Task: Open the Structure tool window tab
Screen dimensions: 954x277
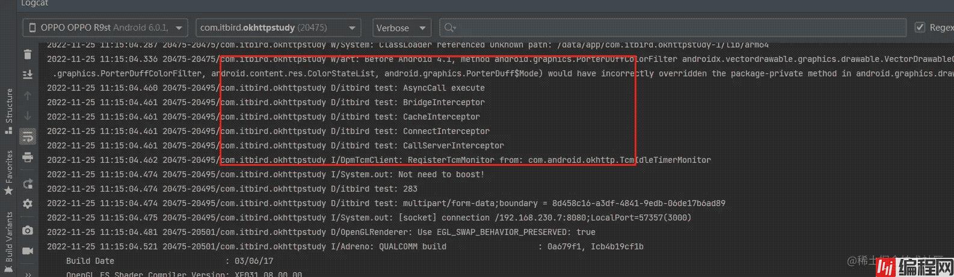Action: click(x=8, y=109)
